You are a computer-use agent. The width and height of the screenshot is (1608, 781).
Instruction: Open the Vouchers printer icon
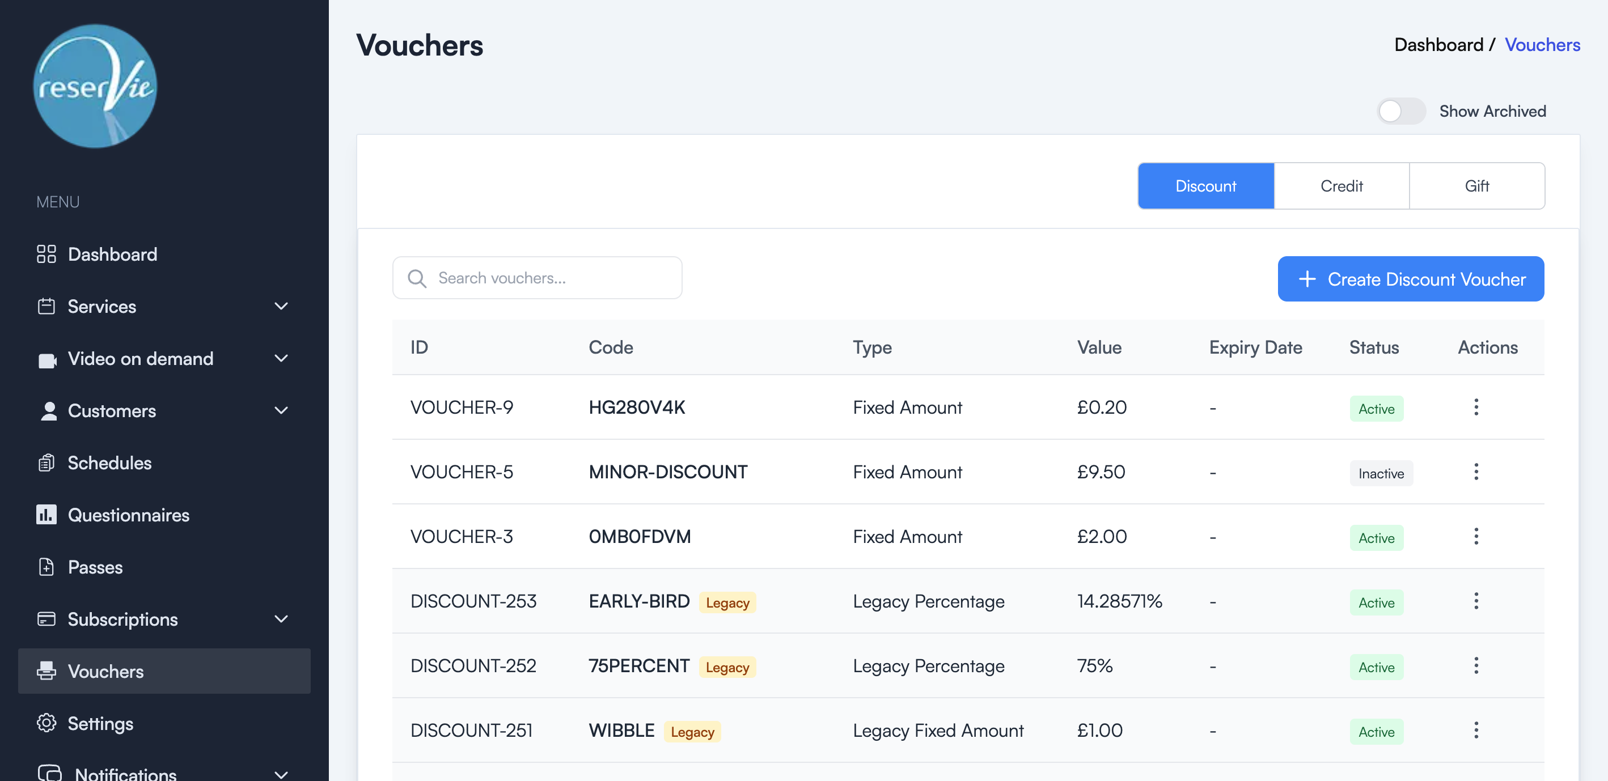46,671
